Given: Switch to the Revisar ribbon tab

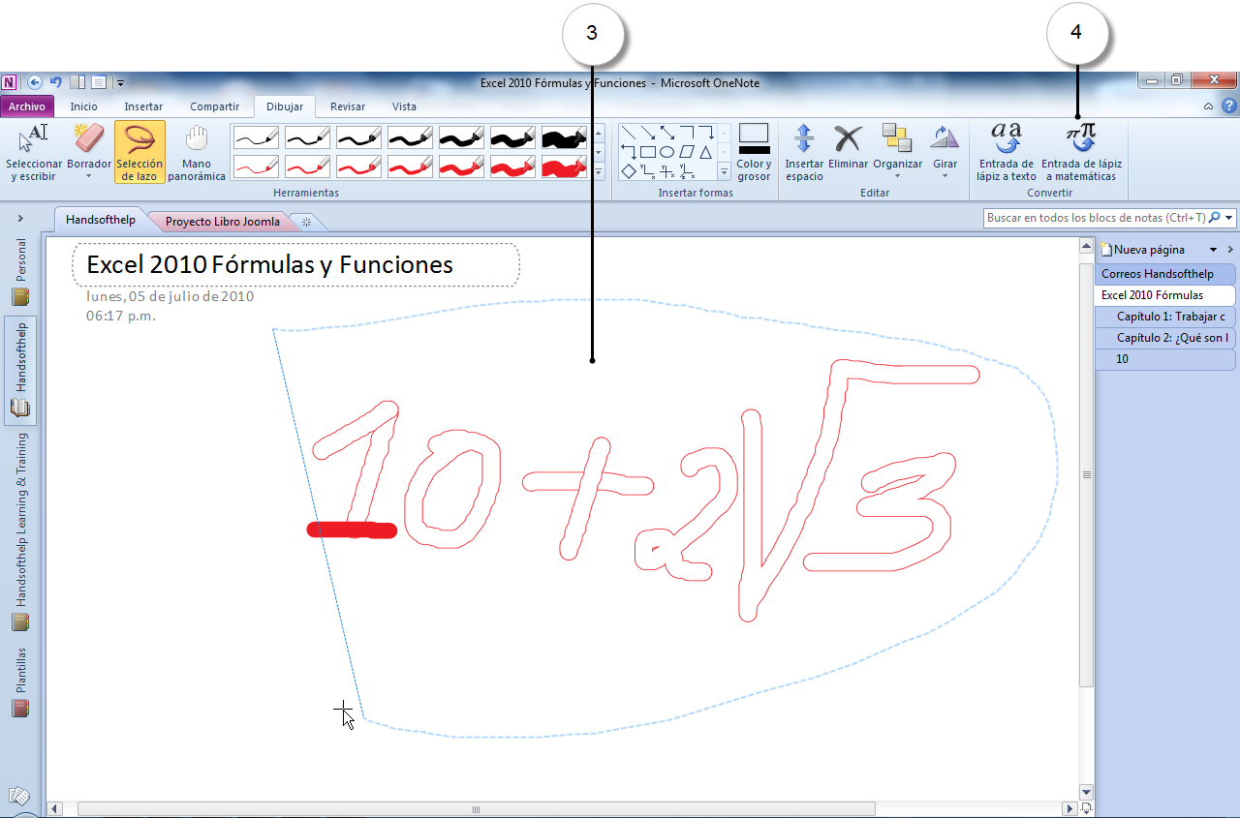Looking at the screenshot, I should [x=347, y=106].
